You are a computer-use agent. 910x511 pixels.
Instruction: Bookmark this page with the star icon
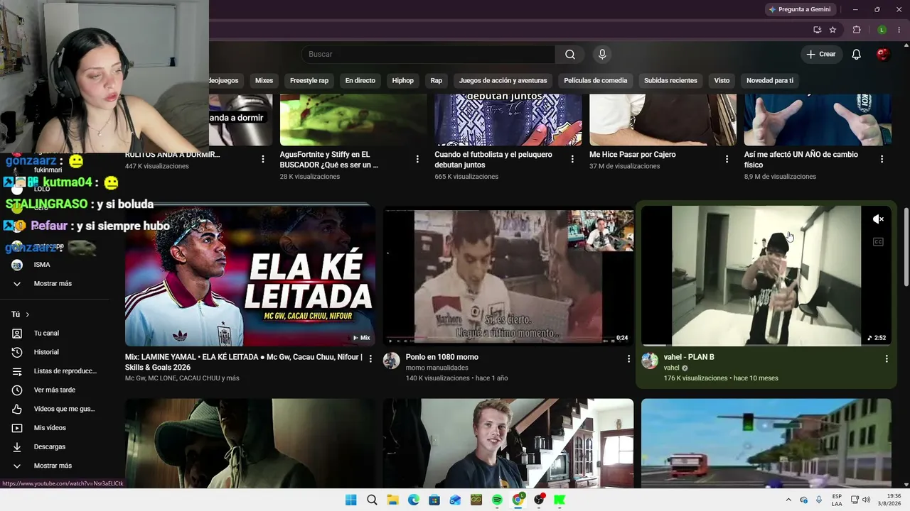[833, 30]
